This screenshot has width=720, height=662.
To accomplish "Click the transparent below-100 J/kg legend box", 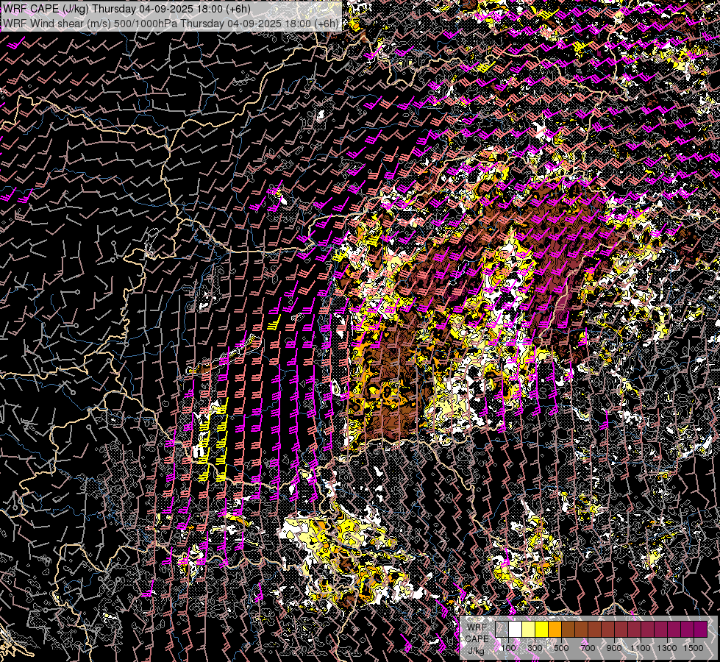I will pos(502,630).
